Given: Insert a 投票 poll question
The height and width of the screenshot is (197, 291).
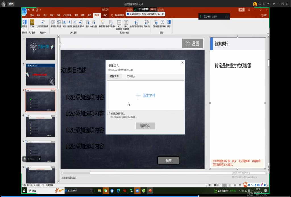Looking at the screenshot, I should pos(64,24).
